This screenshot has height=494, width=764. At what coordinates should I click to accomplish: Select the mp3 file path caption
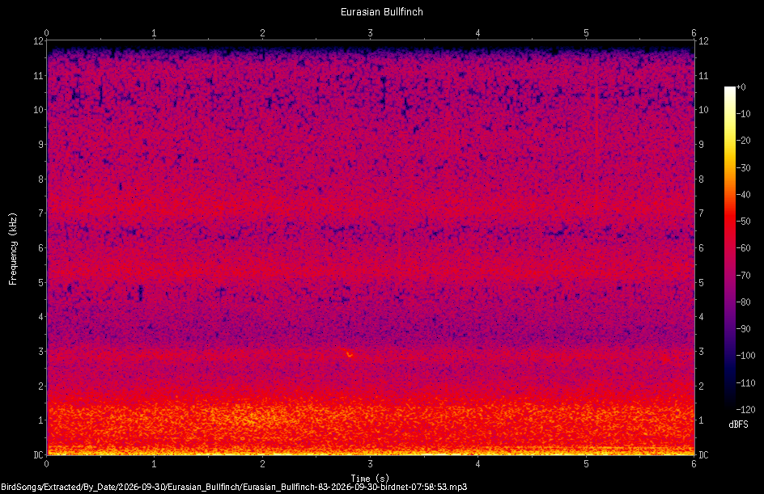[234, 487]
